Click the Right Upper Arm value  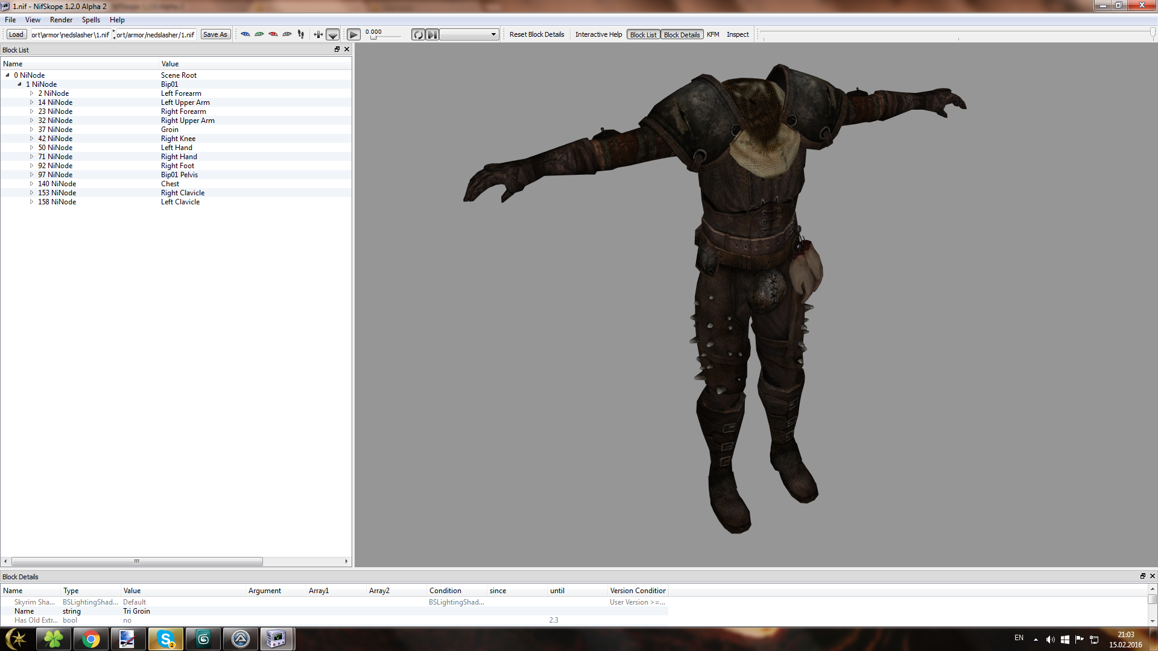(x=188, y=121)
